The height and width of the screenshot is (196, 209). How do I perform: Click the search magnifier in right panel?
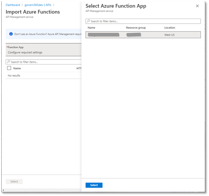(88, 21)
